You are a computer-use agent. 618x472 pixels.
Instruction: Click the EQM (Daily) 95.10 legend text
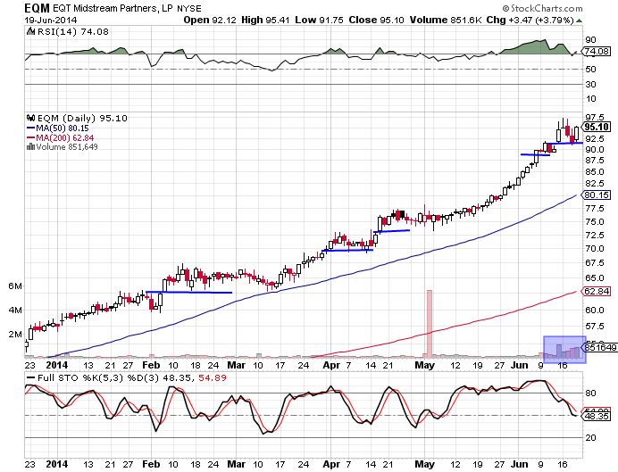82,118
